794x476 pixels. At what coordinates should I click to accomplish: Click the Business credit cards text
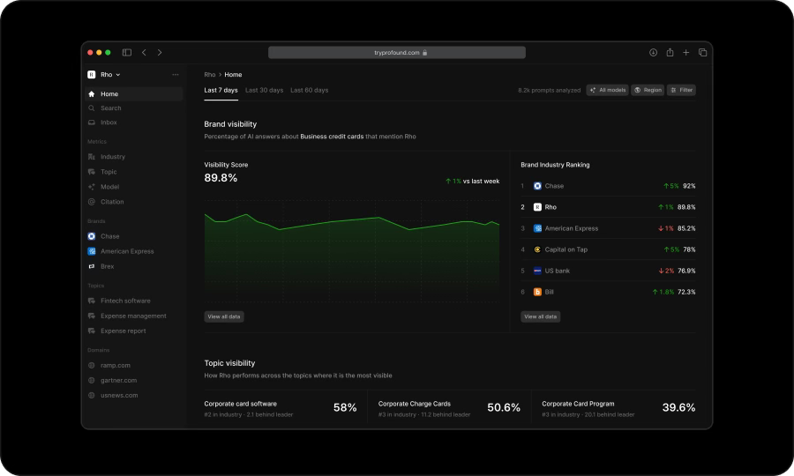point(332,137)
